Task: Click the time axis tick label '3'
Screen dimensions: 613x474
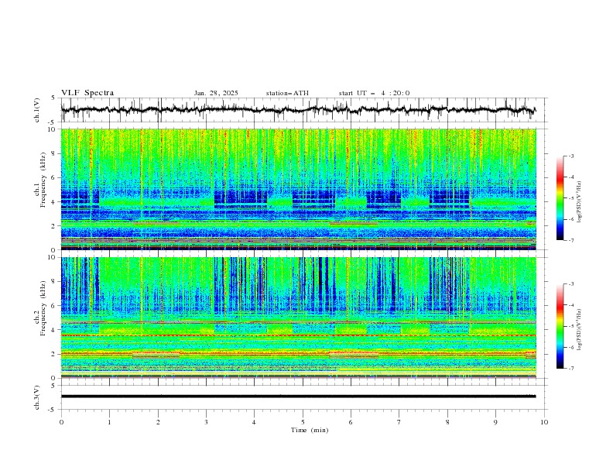Action: (206, 422)
